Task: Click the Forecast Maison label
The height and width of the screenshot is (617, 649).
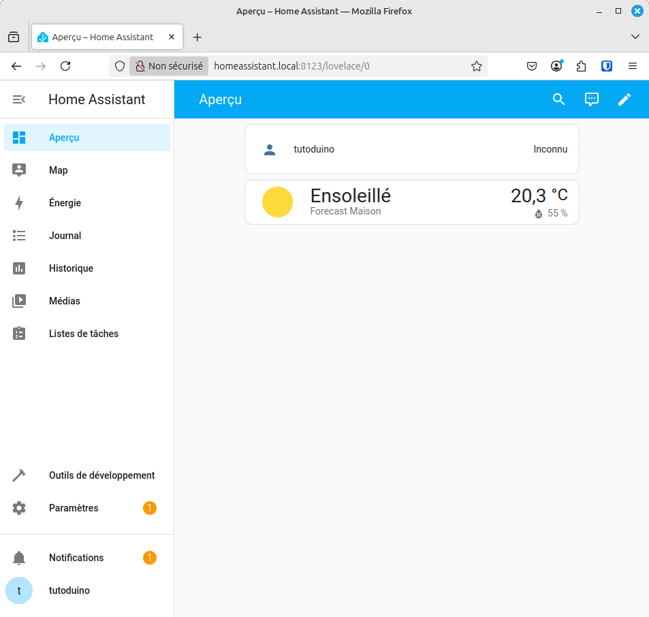Action: 345,212
